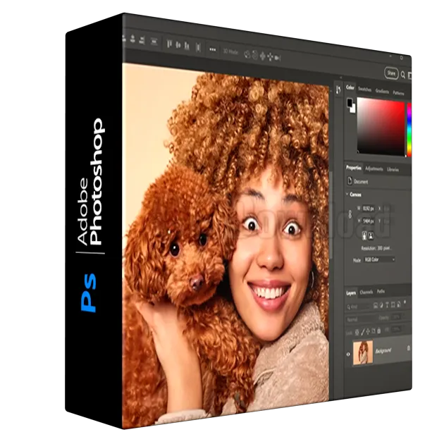Click the align bottom edges icon
The height and width of the screenshot is (444, 444).
187,46
